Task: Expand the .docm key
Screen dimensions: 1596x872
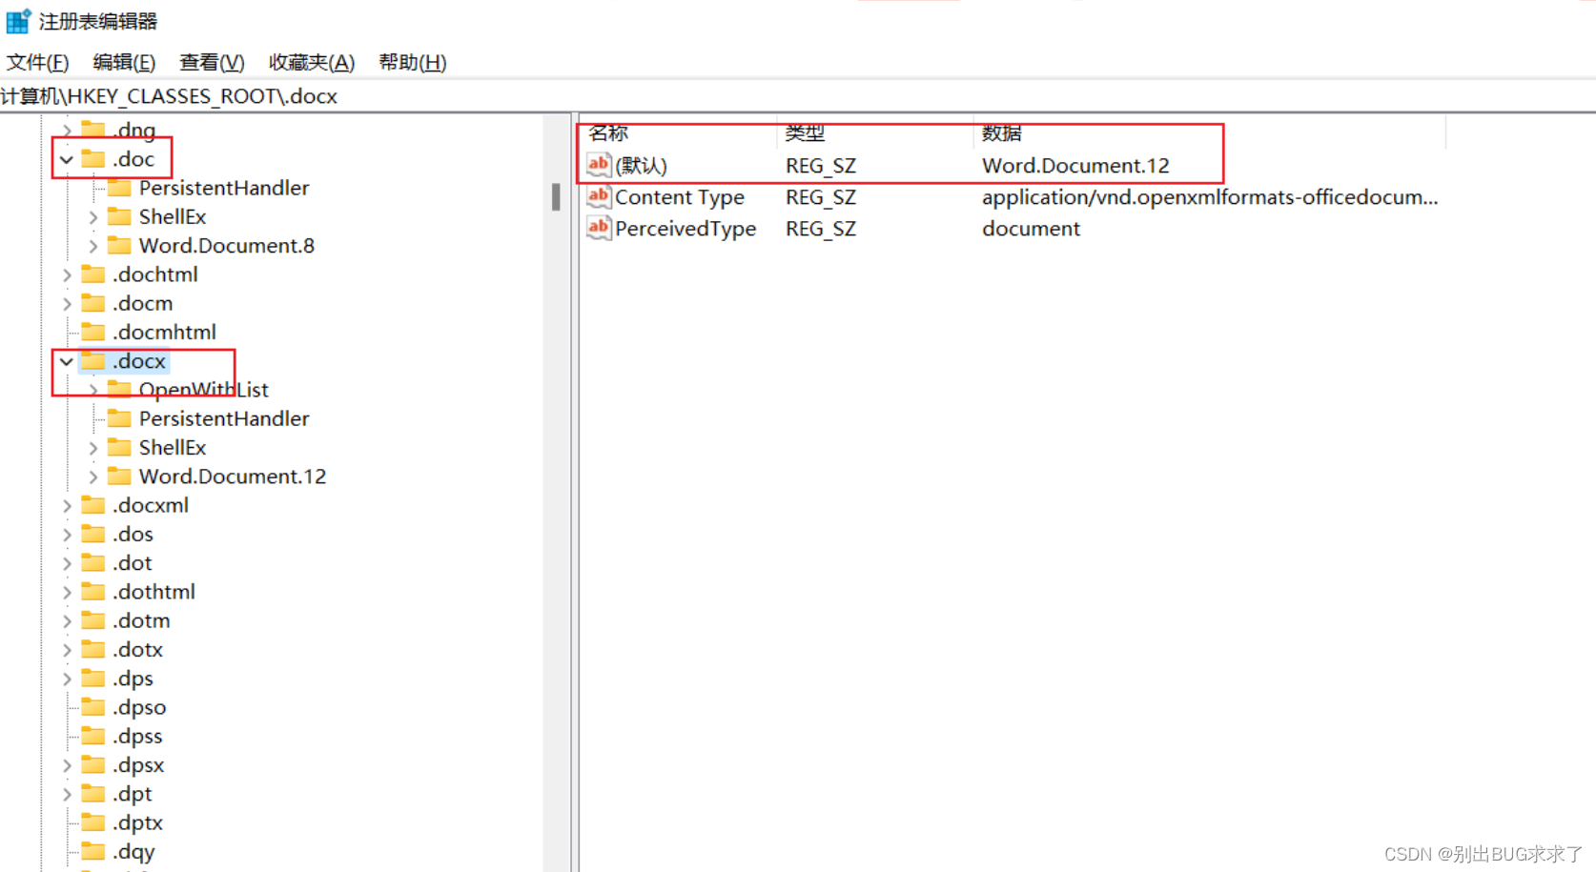Action: [x=67, y=303]
